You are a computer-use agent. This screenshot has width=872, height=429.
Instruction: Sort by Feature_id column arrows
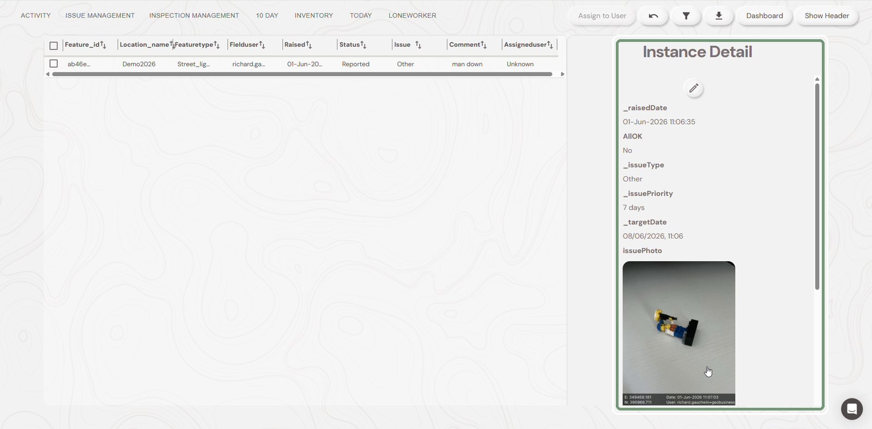(x=103, y=45)
